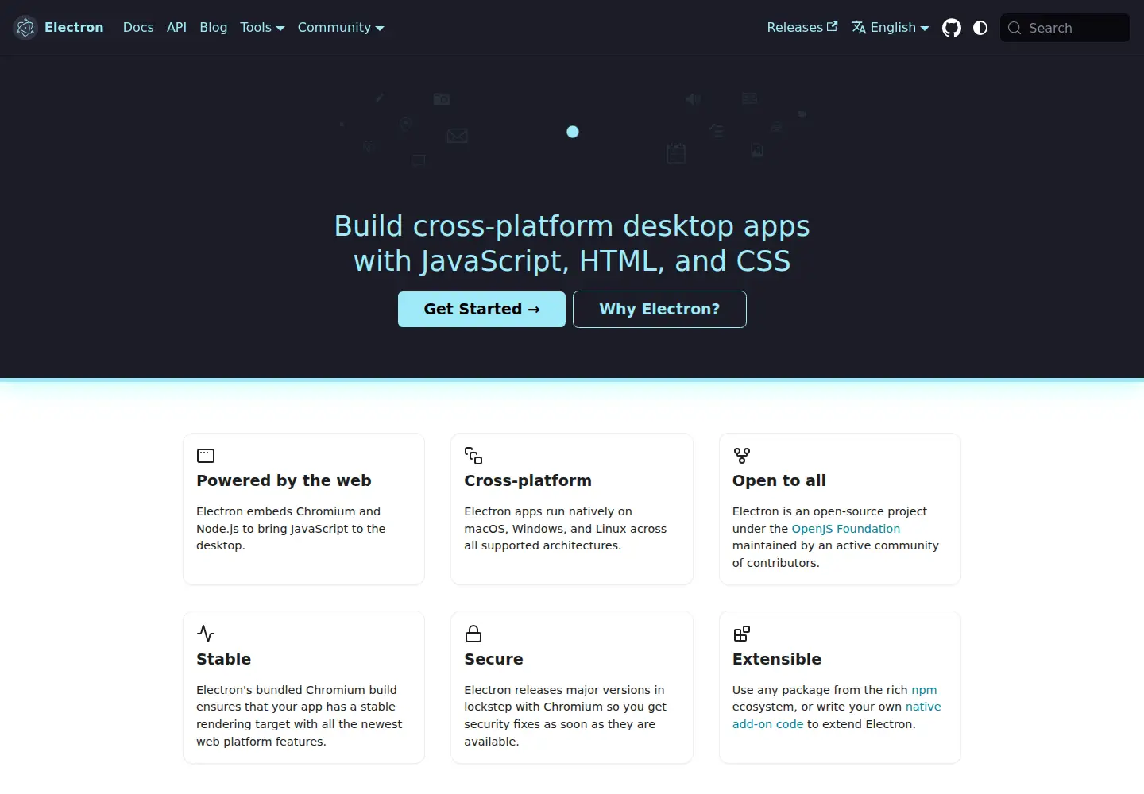
Task: Click the Cross-platform squares icon
Action: [473, 456]
